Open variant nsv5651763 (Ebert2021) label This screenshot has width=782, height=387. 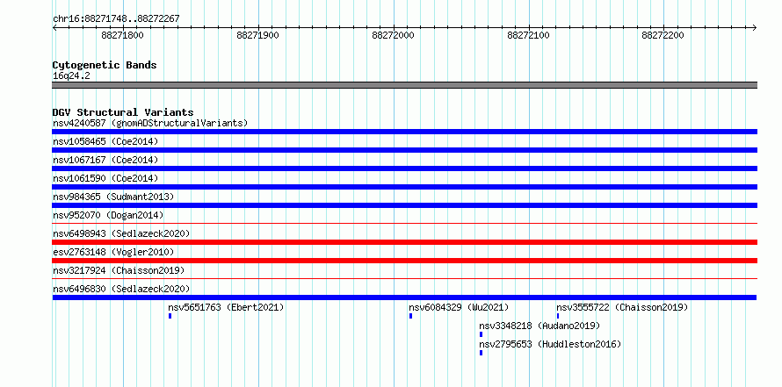coord(226,307)
